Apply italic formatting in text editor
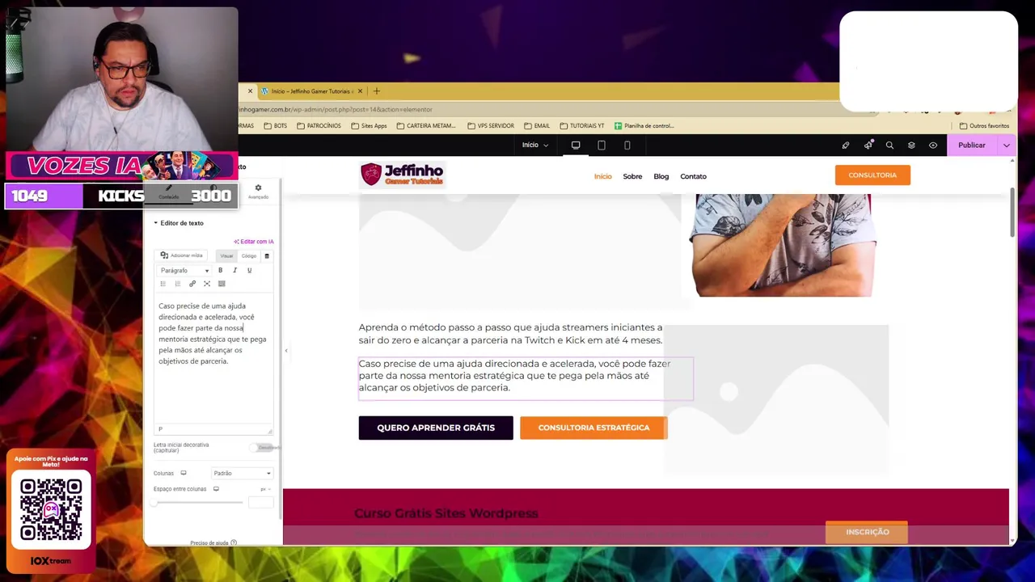 tap(234, 270)
